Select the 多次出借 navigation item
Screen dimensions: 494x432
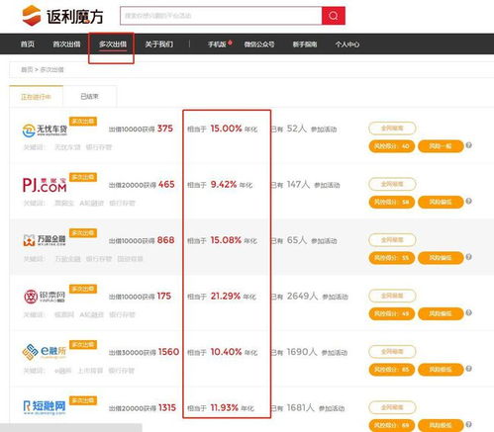coord(113,44)
